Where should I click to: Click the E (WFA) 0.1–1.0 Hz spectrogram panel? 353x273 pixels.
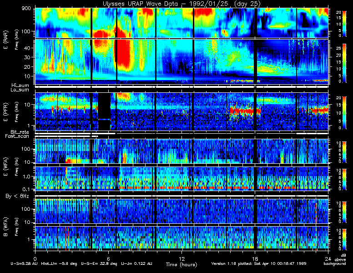tap(182, 179)
